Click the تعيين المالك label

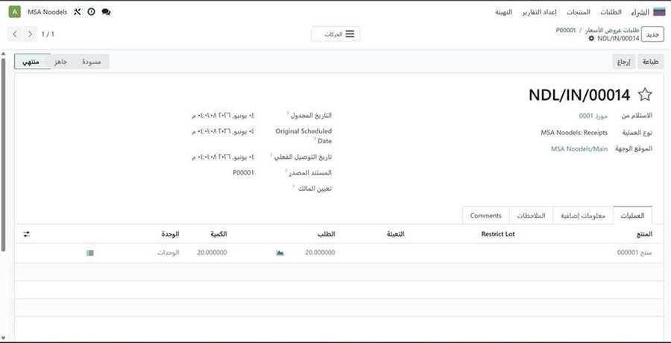click(x=315, y=189)
